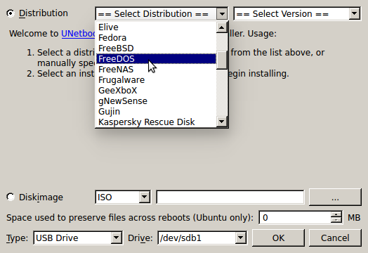Choose FreeBSD from the distribution list
The height and width of the screenshot is (253, 368).
(x=156, y=48)
